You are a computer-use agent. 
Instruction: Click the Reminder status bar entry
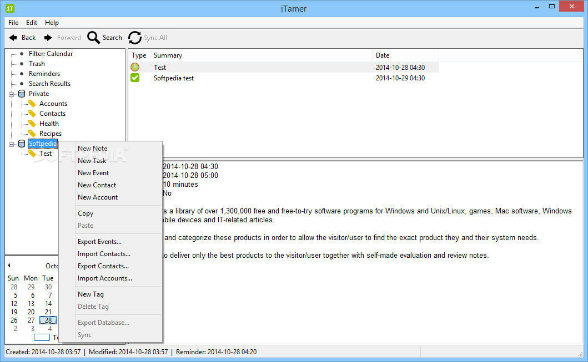[x=217, y=352]
